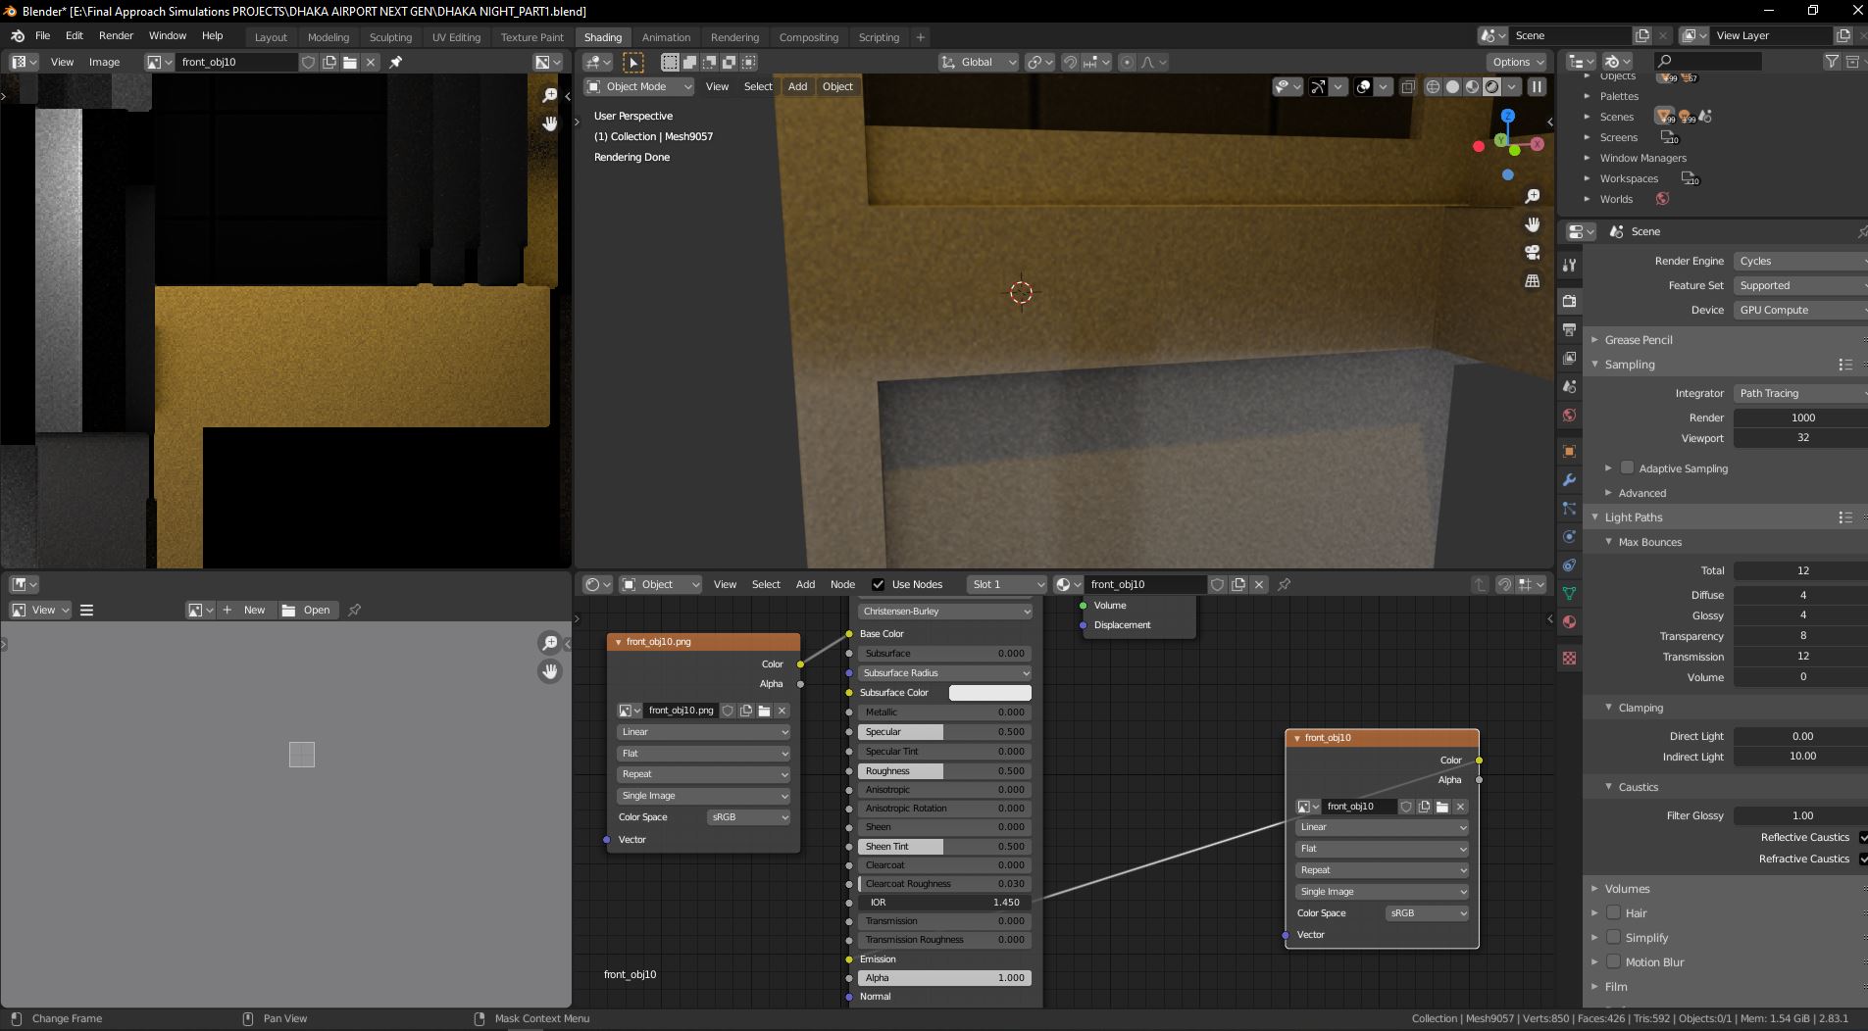Screen dimensions: 1868x1031
Task: Open the Modifier properties wrench icon
Action: coord(1569,480)
